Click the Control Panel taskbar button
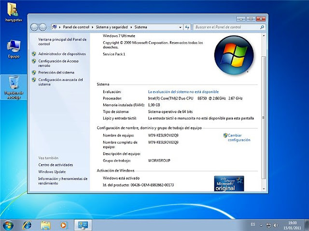 tap(83, 225)
